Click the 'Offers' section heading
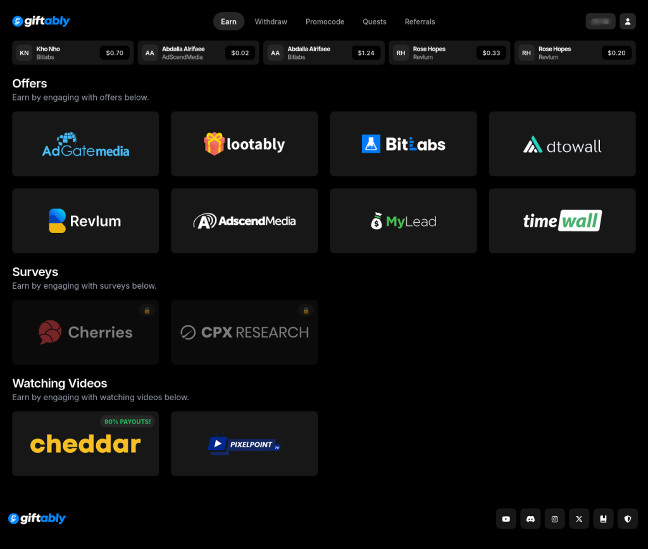 [30, 84]
